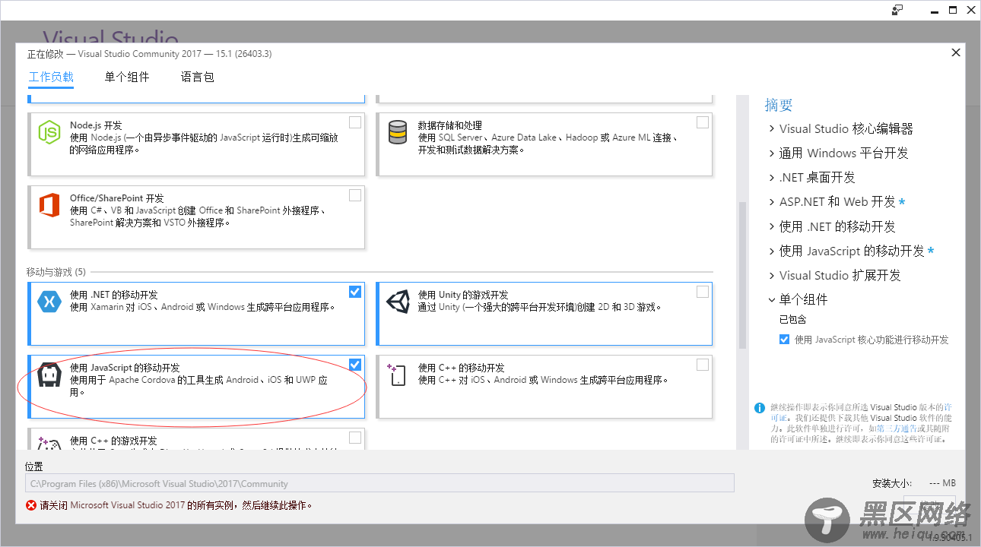The height and width of the screenshot is (547, 981).
Task: Click the Node.js workload icon
Action: (x=49, y=132)
